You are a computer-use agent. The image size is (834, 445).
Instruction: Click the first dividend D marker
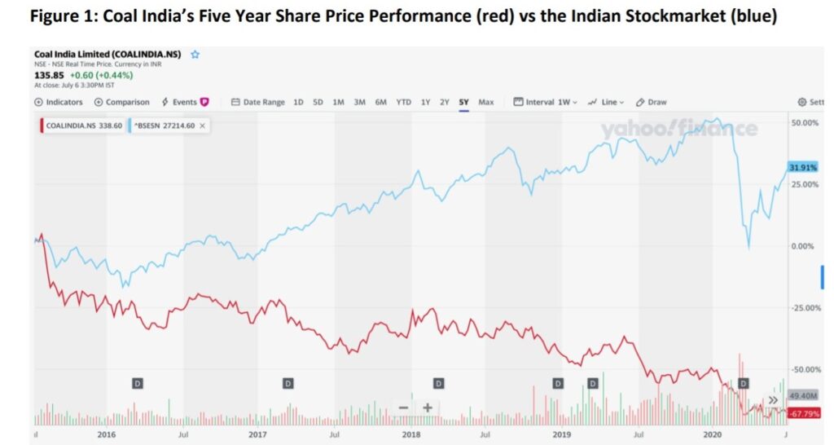click(x=137, y=383)
